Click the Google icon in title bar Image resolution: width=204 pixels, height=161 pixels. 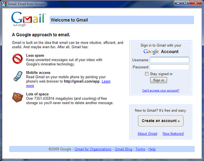(4, 4)
